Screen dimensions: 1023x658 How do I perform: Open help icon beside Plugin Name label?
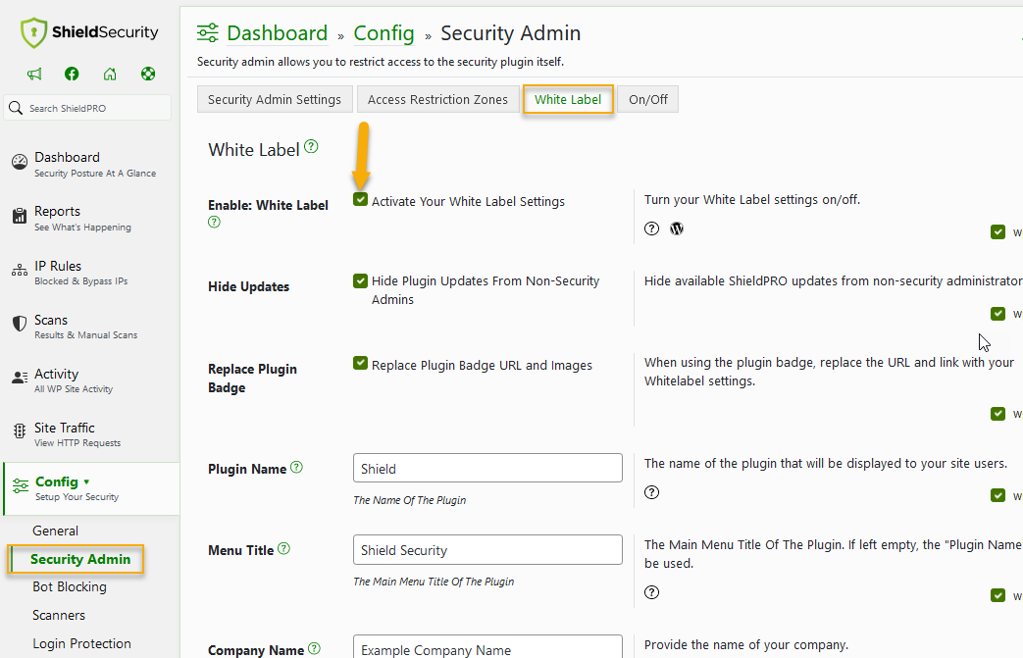click(x=296, y=468)
